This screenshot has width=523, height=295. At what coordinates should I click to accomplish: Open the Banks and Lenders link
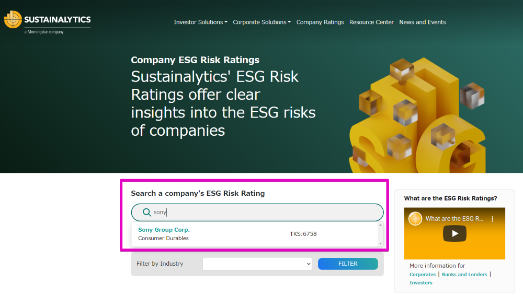[464, 274]
